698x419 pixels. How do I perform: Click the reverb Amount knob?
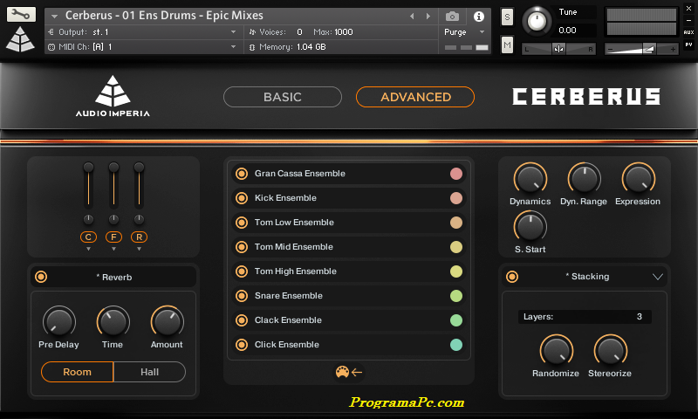(x=167, y=321)
